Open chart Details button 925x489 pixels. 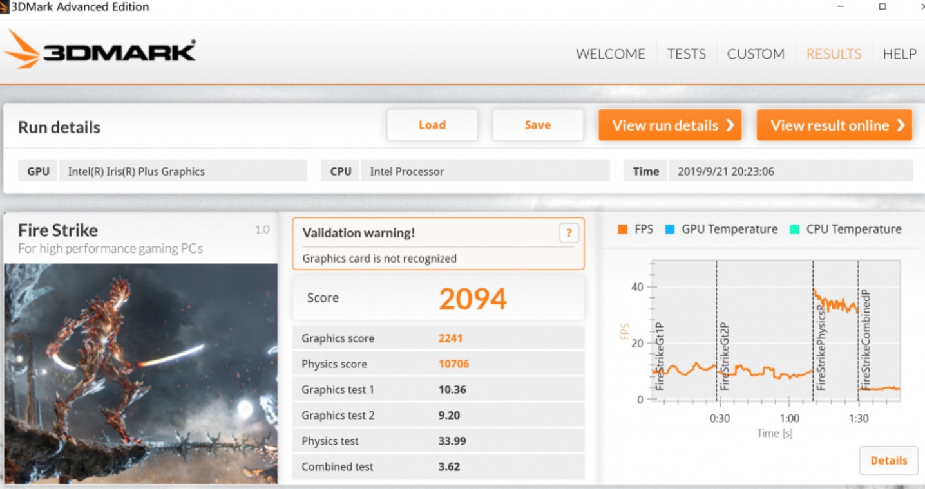click(889, 460)
